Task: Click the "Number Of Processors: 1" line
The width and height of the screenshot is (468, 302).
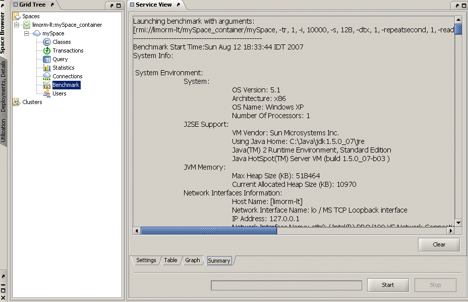Action: pyautogui.click(x=271, y=116)
